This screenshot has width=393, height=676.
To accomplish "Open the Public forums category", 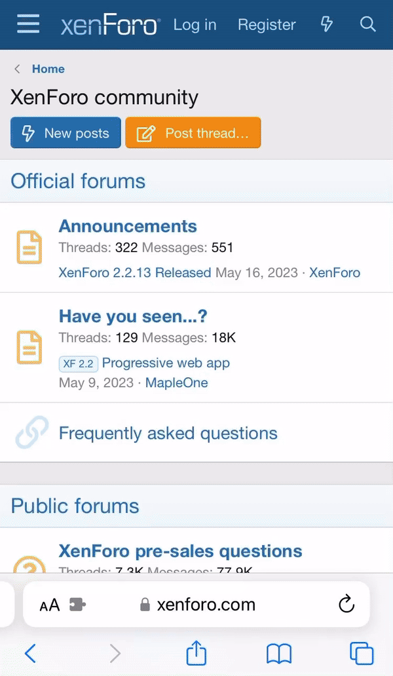I will coord(75,506).
